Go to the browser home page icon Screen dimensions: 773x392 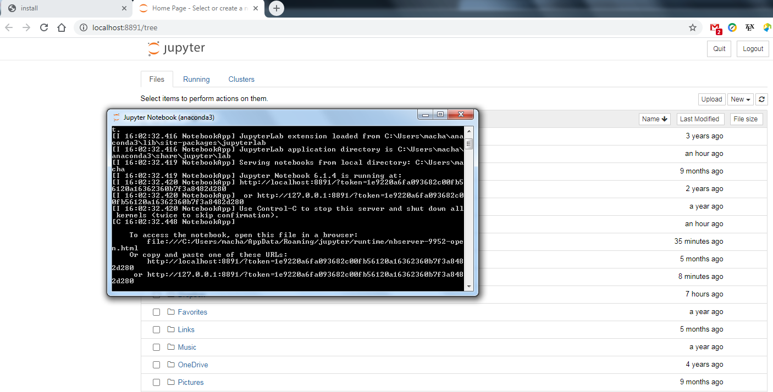(62, 27)
